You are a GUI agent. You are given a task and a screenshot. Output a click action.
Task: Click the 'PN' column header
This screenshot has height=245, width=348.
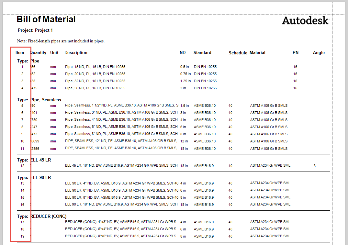tap(296, 53)
